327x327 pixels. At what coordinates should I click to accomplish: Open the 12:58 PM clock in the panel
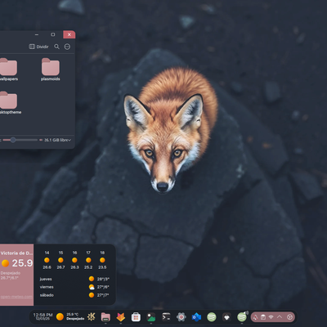(x=43, y=316)
